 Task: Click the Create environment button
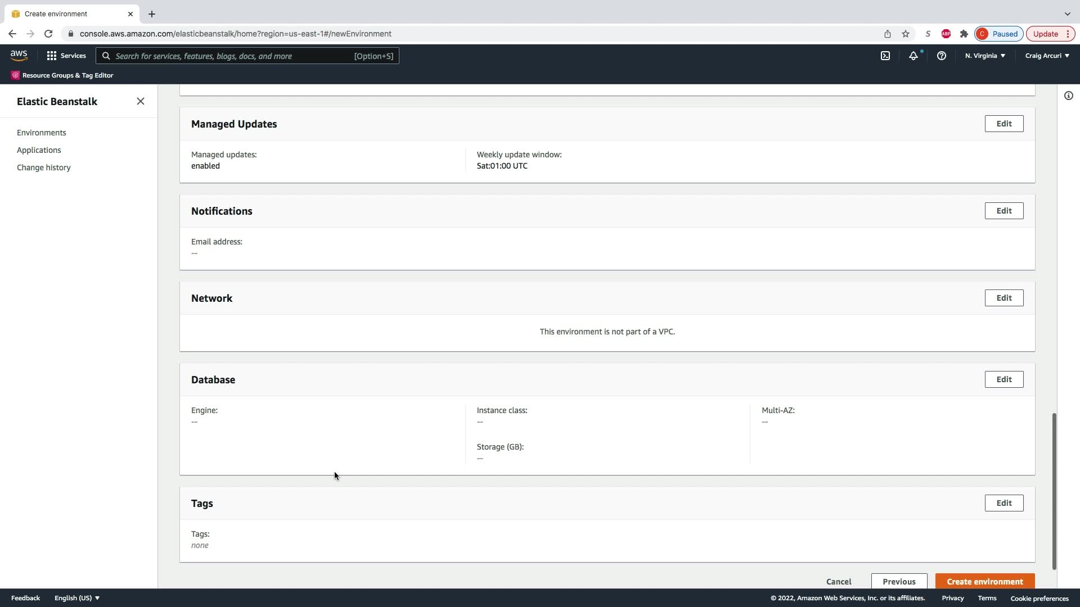(984, 581)
